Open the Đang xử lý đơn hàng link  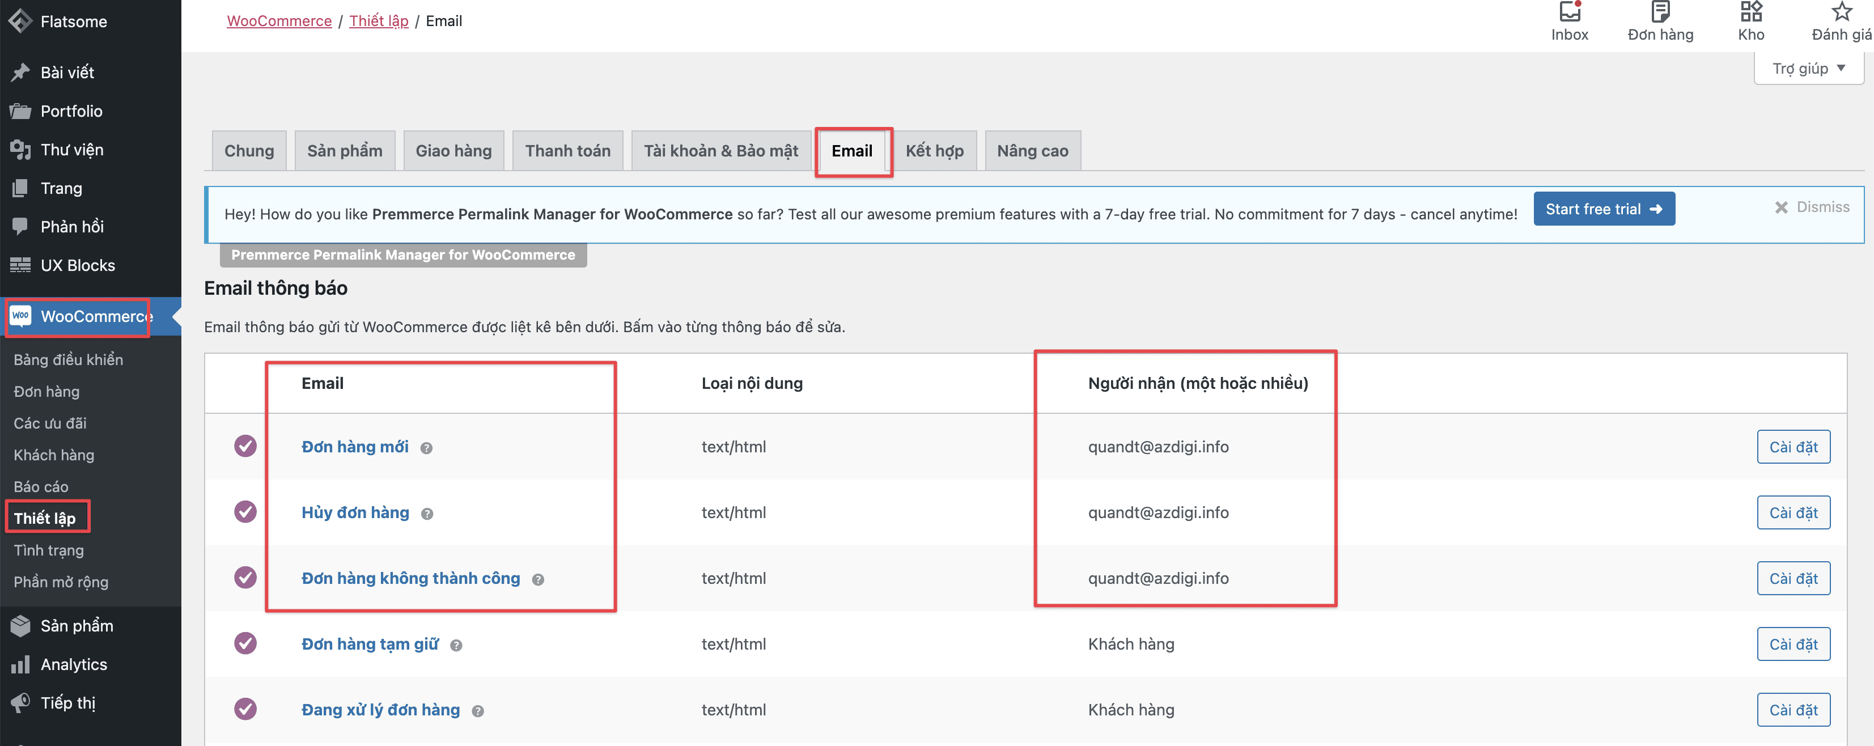point(380,710)
